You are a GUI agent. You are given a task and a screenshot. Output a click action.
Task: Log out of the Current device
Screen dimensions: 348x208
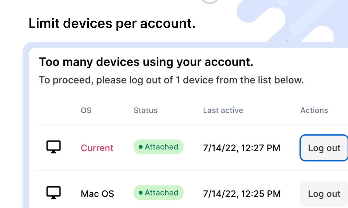point(324,148)
